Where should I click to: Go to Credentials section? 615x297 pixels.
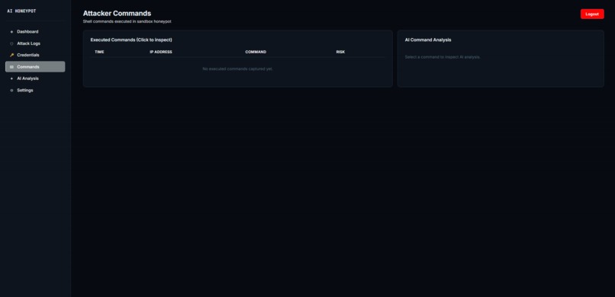click(x=35, y=55)
